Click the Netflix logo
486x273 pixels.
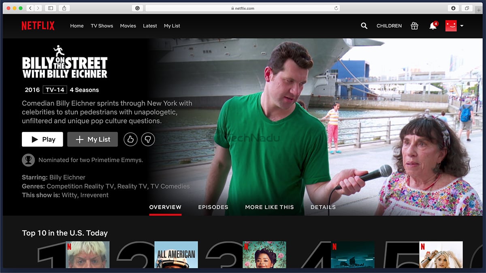(38, 26)
